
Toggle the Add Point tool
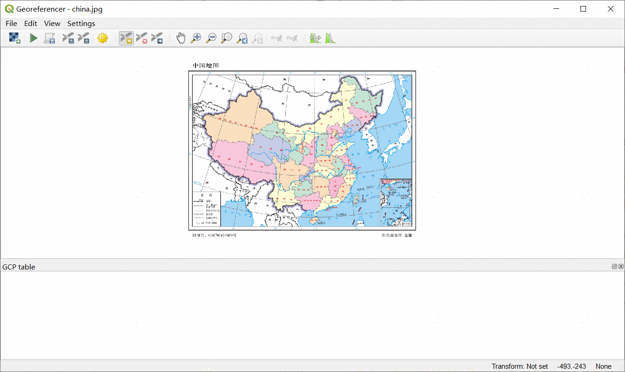point(126,38)
